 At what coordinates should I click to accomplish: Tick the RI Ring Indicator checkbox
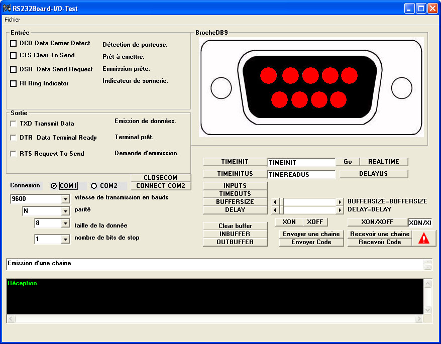point(13,83)
